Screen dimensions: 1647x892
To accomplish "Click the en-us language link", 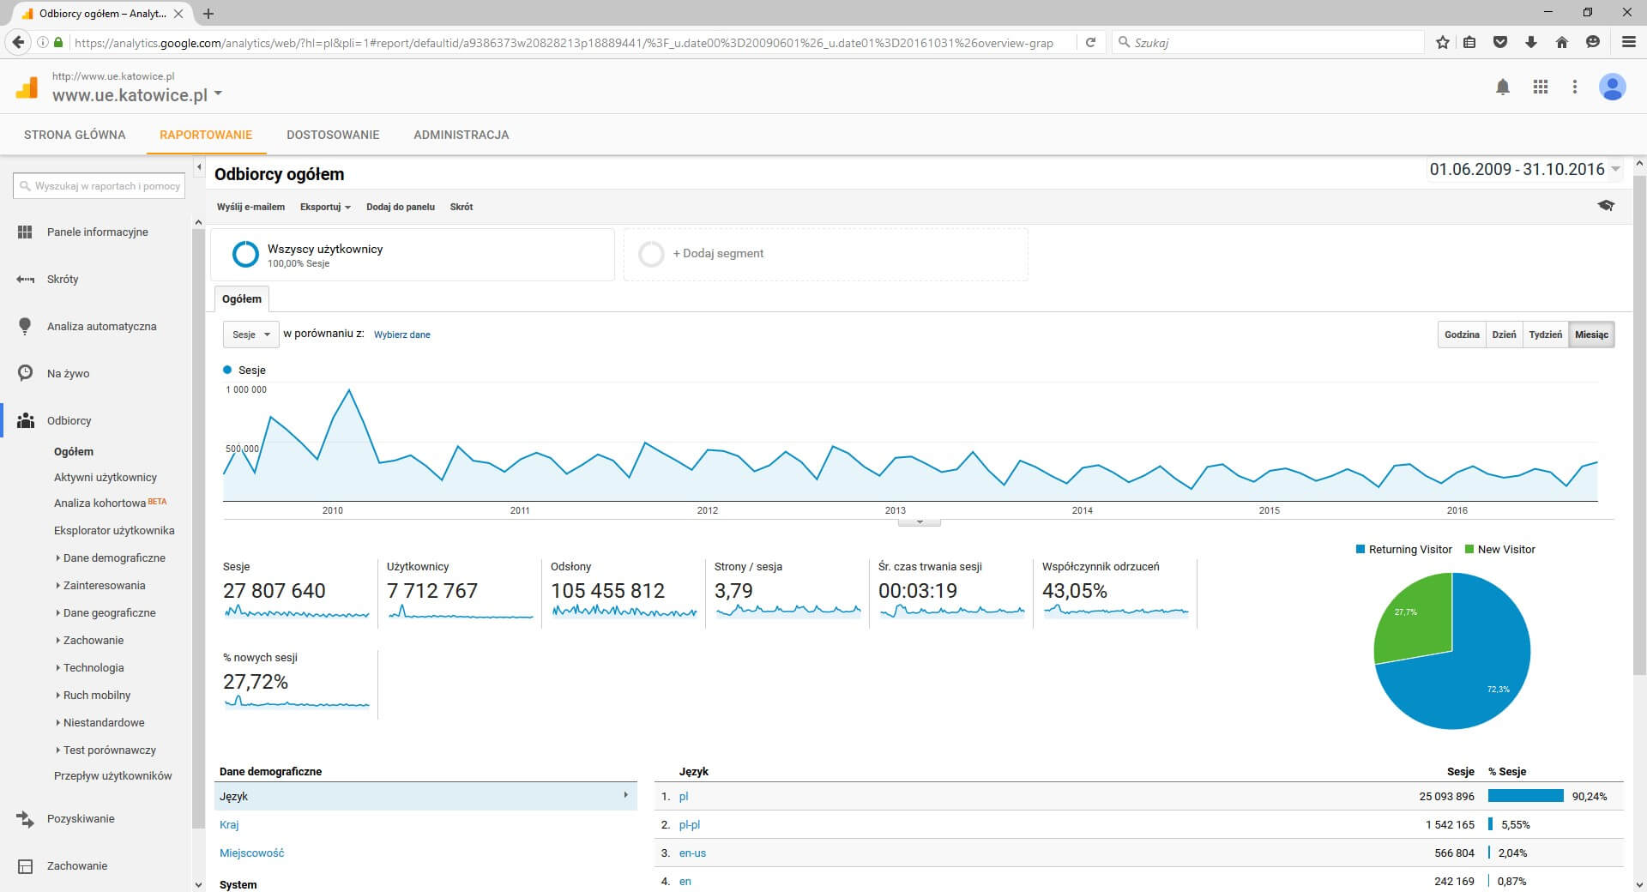I will [x=692, y=853].
